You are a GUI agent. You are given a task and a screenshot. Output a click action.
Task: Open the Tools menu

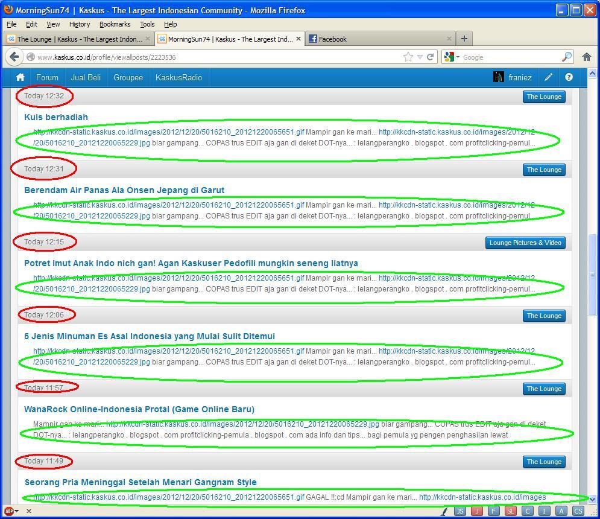tap(147, 24)
